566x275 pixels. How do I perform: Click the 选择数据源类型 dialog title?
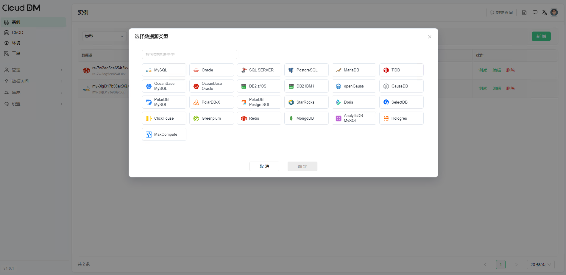[152, 37]
